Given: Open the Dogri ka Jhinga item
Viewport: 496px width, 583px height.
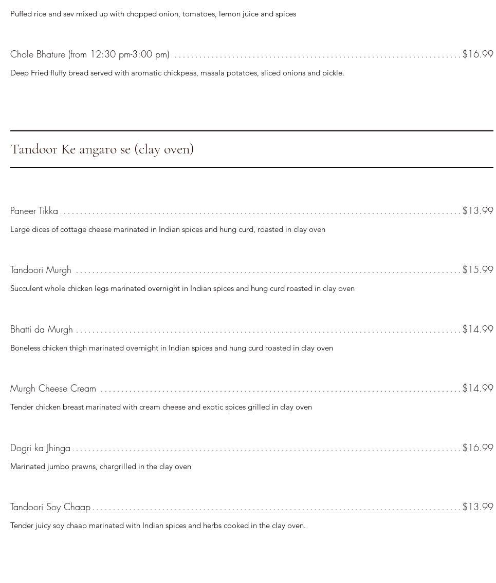Looking at the screenshot, I should (40, 448).
